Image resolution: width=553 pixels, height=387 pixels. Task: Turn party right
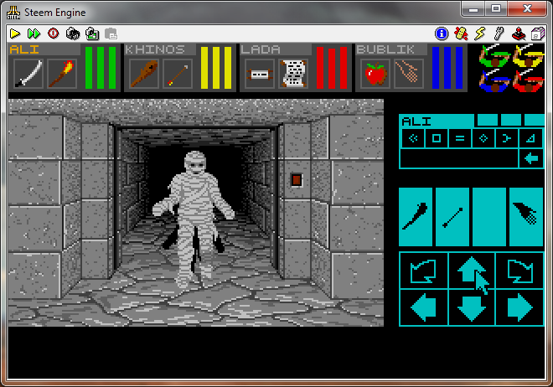519,271
